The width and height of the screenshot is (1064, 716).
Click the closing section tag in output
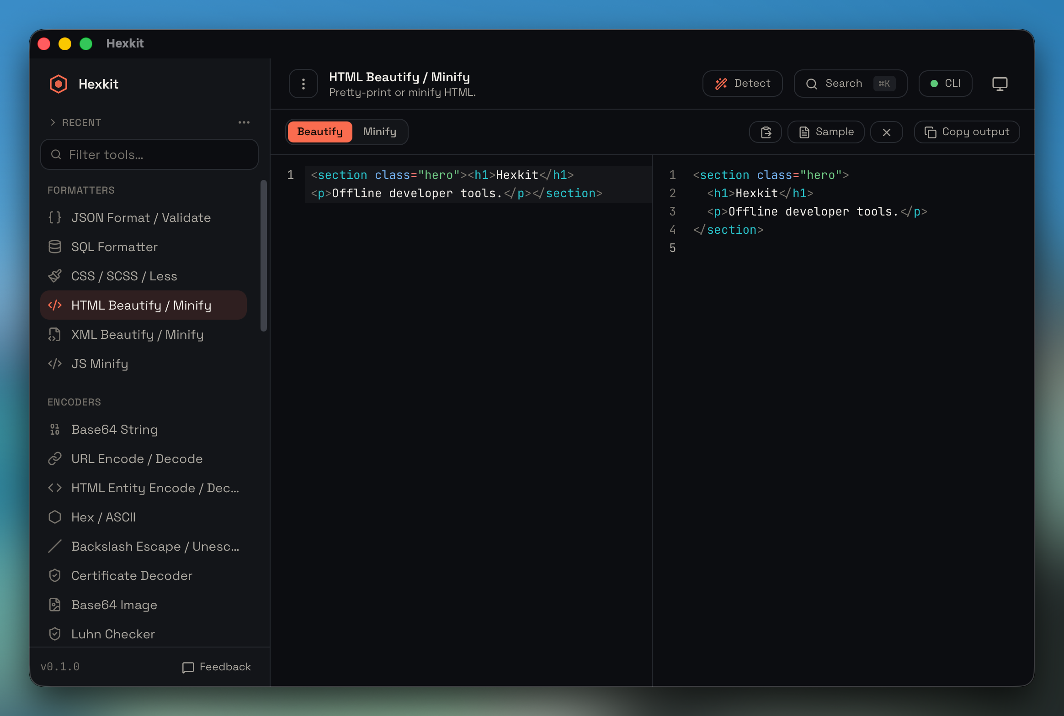point(728,230)
